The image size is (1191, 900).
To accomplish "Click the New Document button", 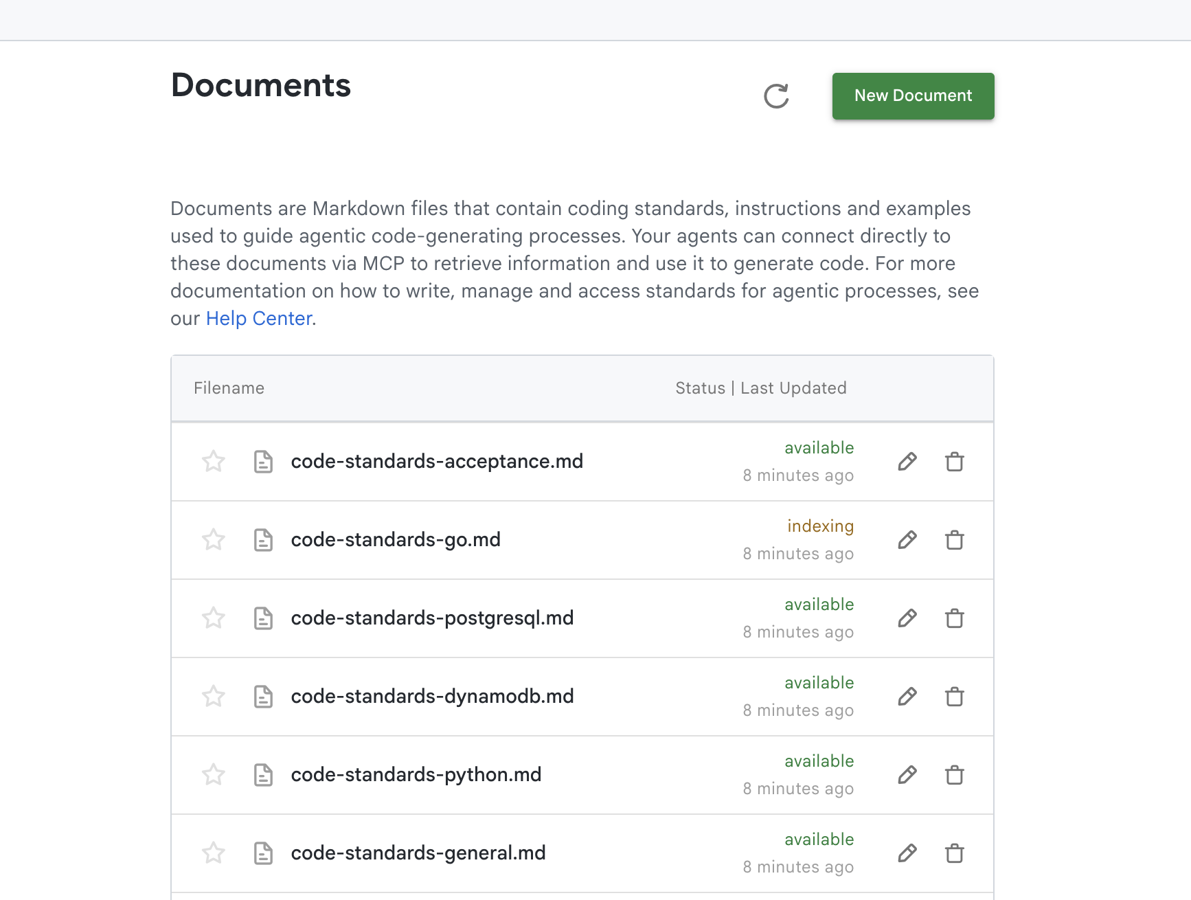I will [913, 96].
